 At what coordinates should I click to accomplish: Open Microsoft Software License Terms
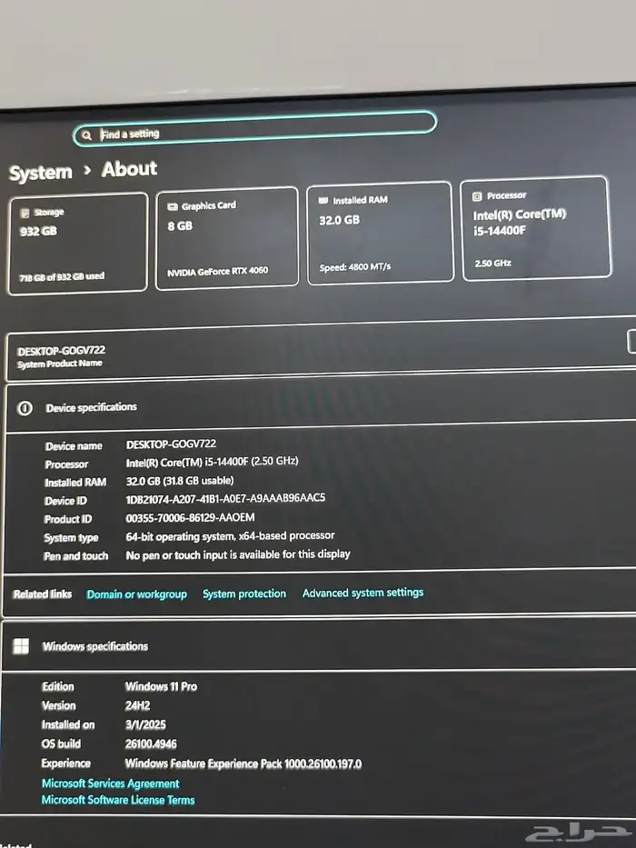coord(117,800)
